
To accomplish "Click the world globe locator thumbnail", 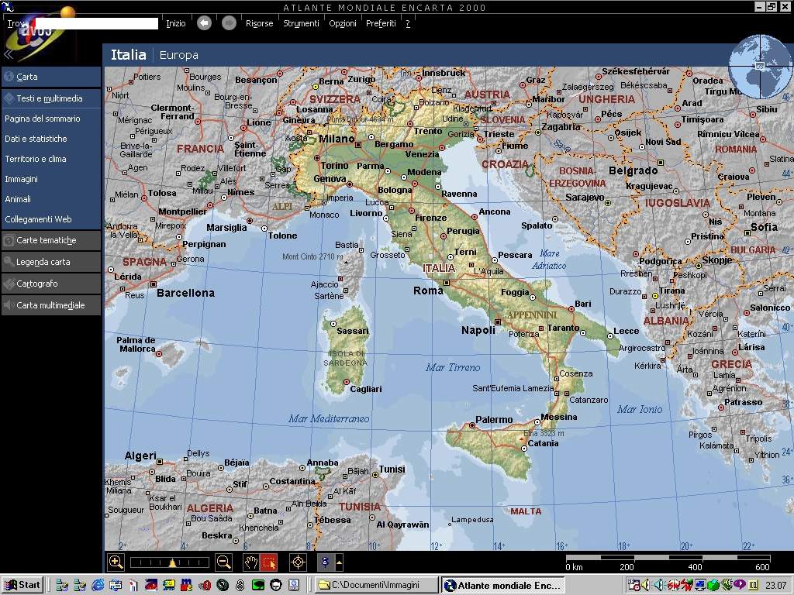I will (x=760, y=67).
